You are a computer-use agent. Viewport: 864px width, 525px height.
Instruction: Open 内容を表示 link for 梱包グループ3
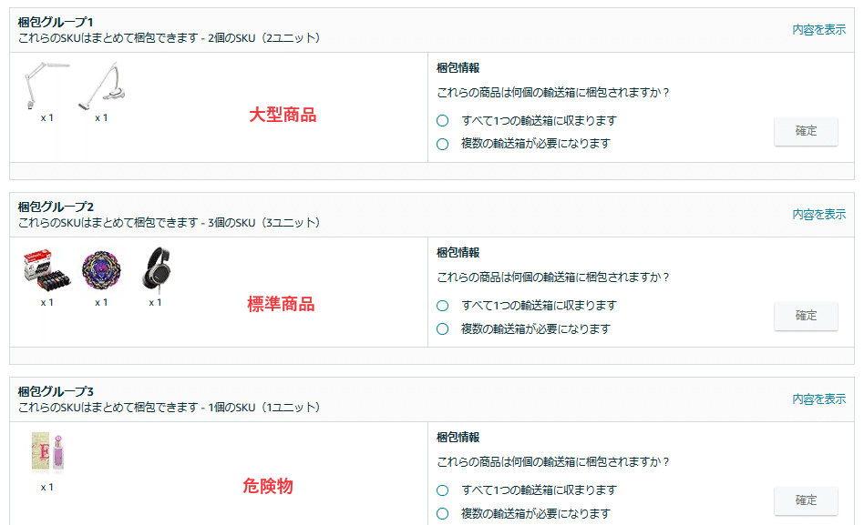(818, 399)
